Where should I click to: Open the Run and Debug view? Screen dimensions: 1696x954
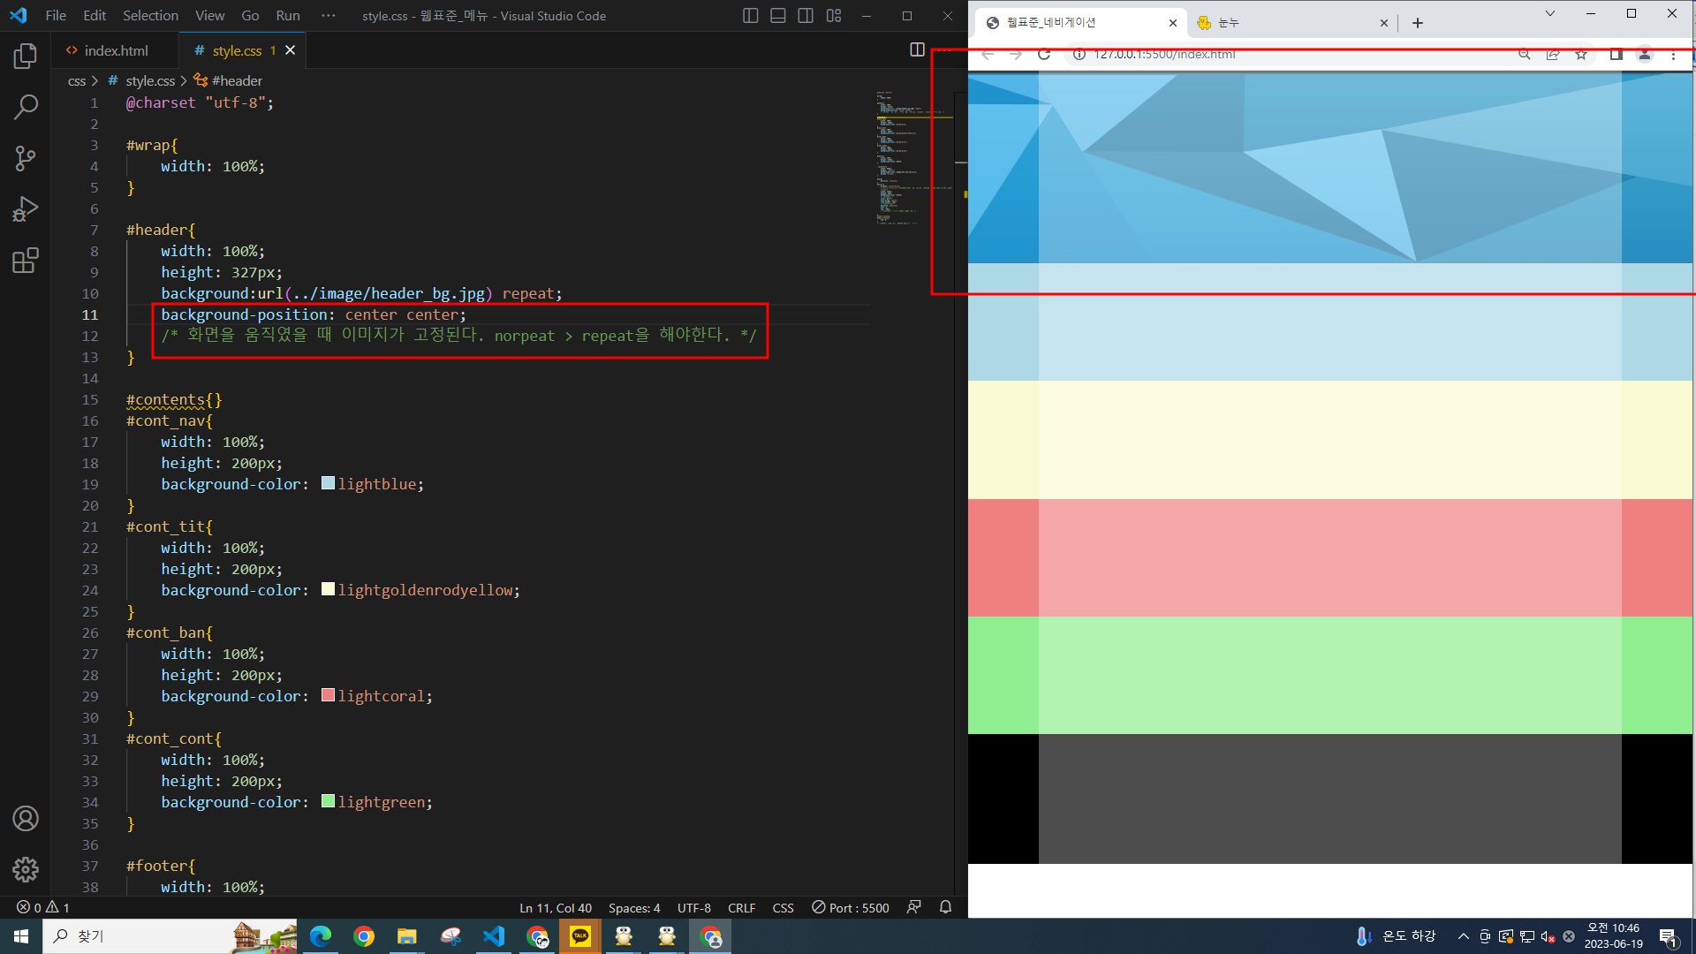(x=26, y=209)
